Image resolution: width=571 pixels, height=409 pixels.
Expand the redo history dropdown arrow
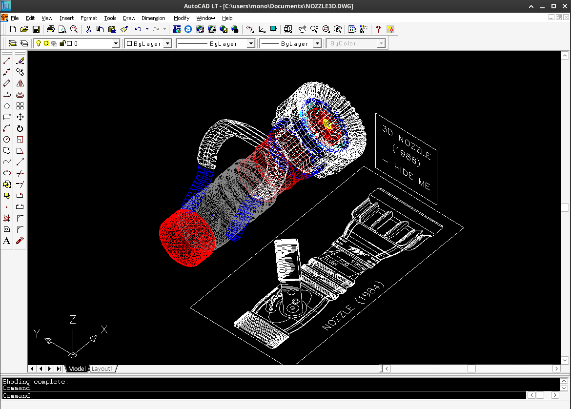pos(164,29)
